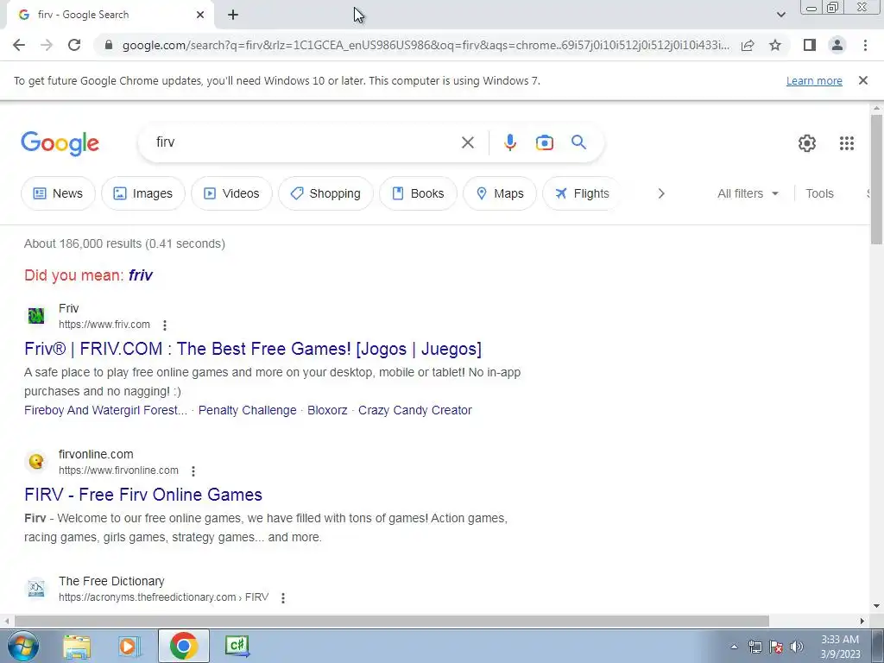
Task: Show more filter chips with right chevron
Action: pyautogui.click(x=661, y=193)
